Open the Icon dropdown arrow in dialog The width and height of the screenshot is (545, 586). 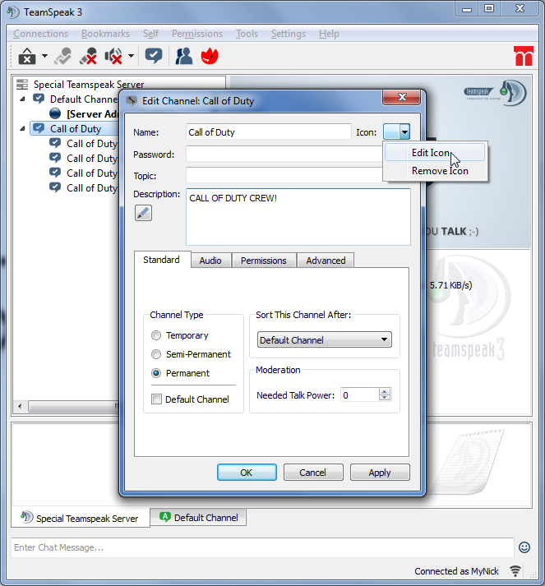point(404,132)
